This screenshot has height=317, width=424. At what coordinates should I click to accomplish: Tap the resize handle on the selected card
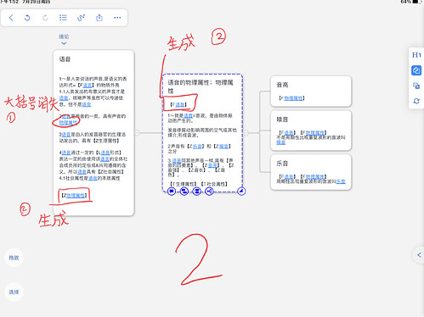[241, 192]
